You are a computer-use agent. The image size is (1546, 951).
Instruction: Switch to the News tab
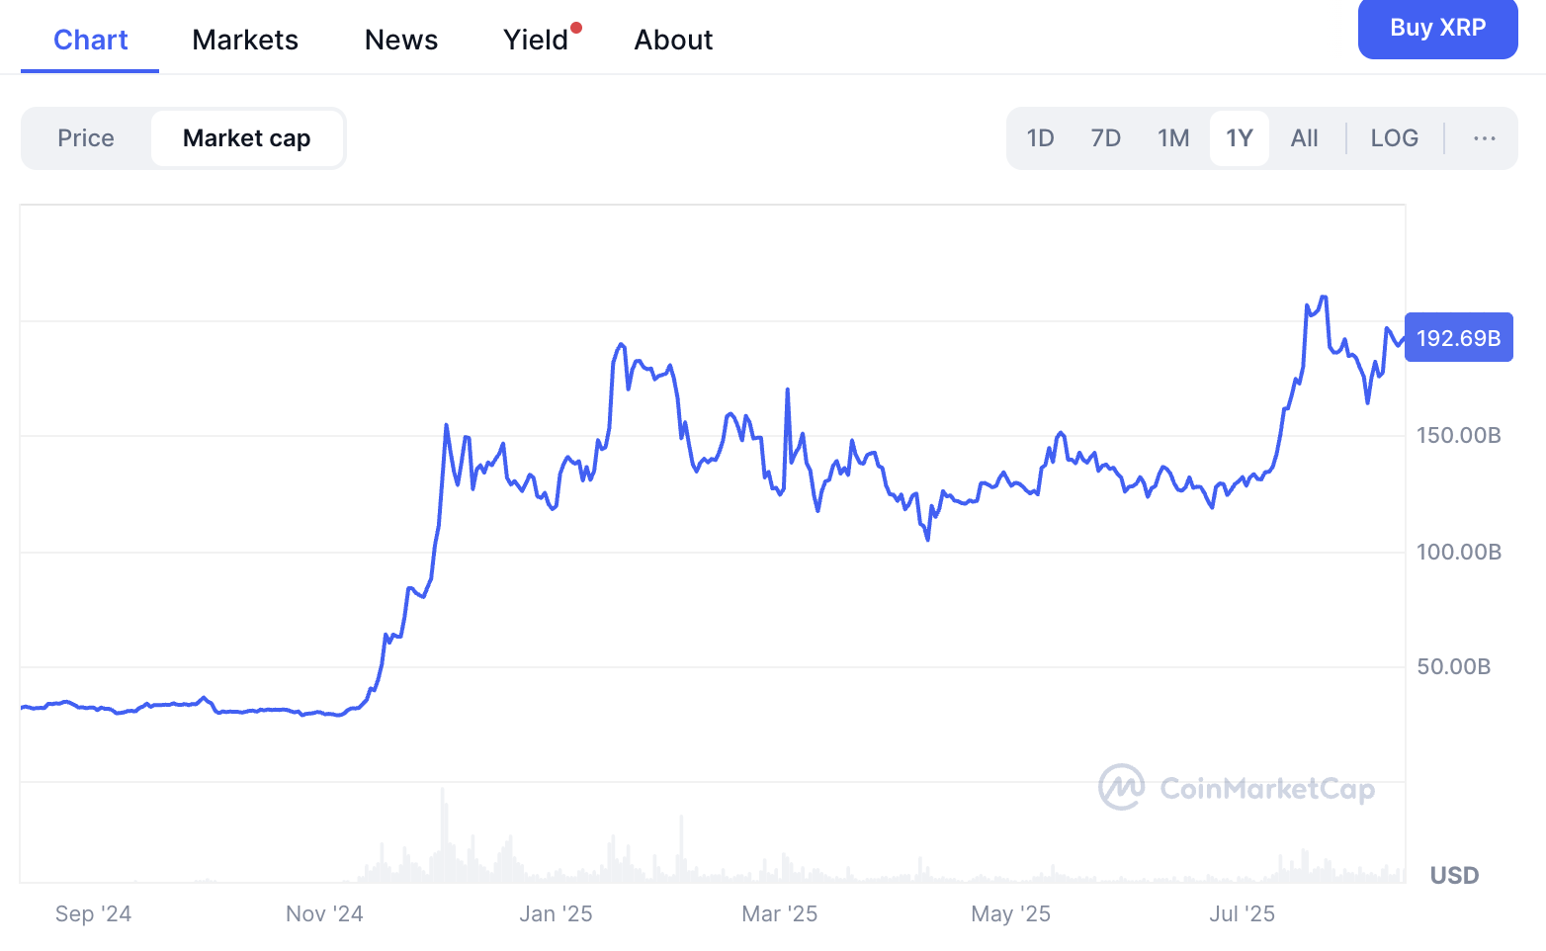pyautogui.click(x=401, y=40)
